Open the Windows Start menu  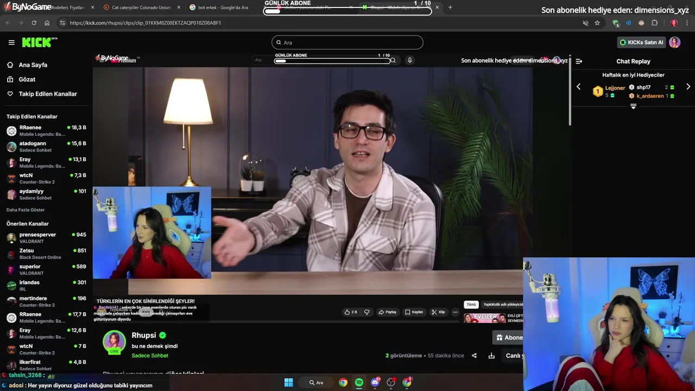click(288, 382)
